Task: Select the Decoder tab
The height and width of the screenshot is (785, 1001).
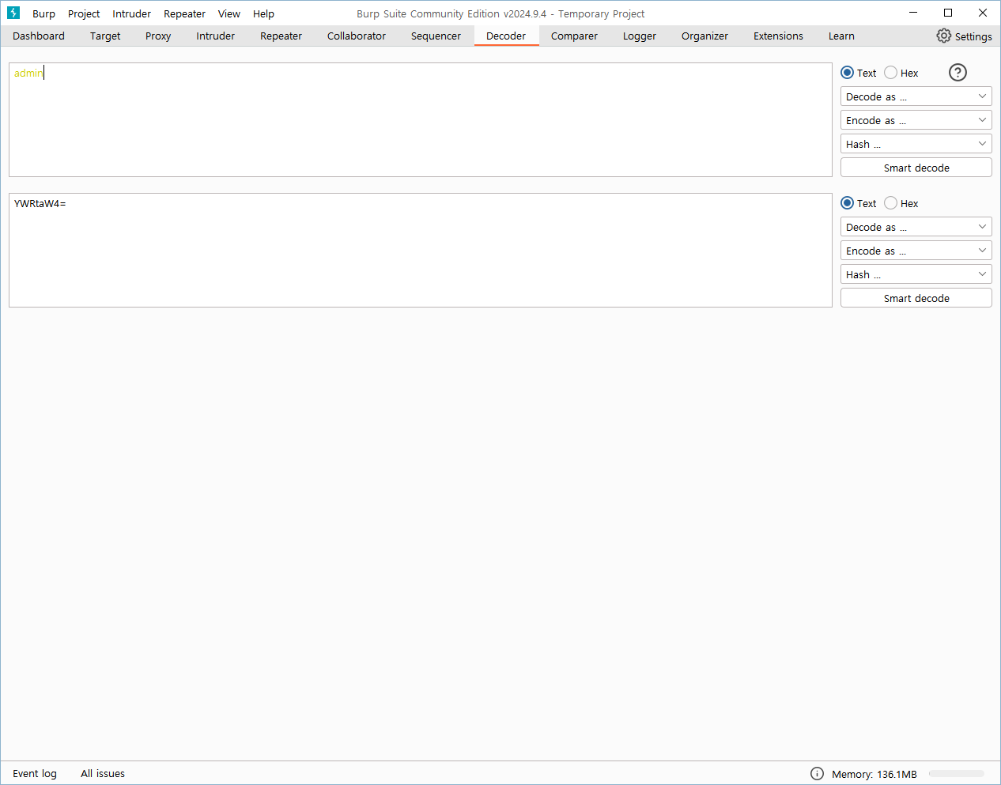Action: point(506,36)
